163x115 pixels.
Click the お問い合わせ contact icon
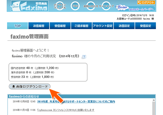[91, 6]
